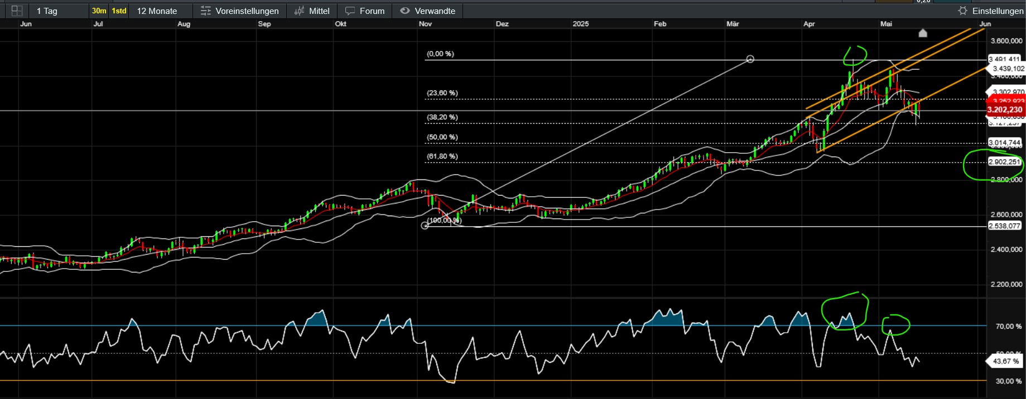The width and height of the screenshot is (1026, 399).
Task: Select the 2.538,077 price level label
Action: (x=1004, y=226)
